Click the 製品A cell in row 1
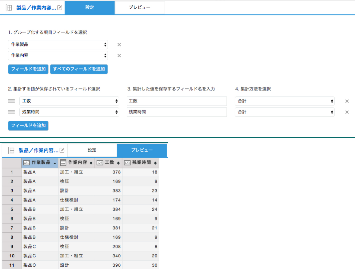355x269 pixels. (40, 172)
